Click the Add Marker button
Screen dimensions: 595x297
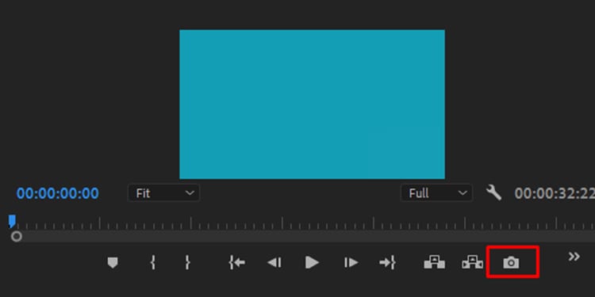113,262
